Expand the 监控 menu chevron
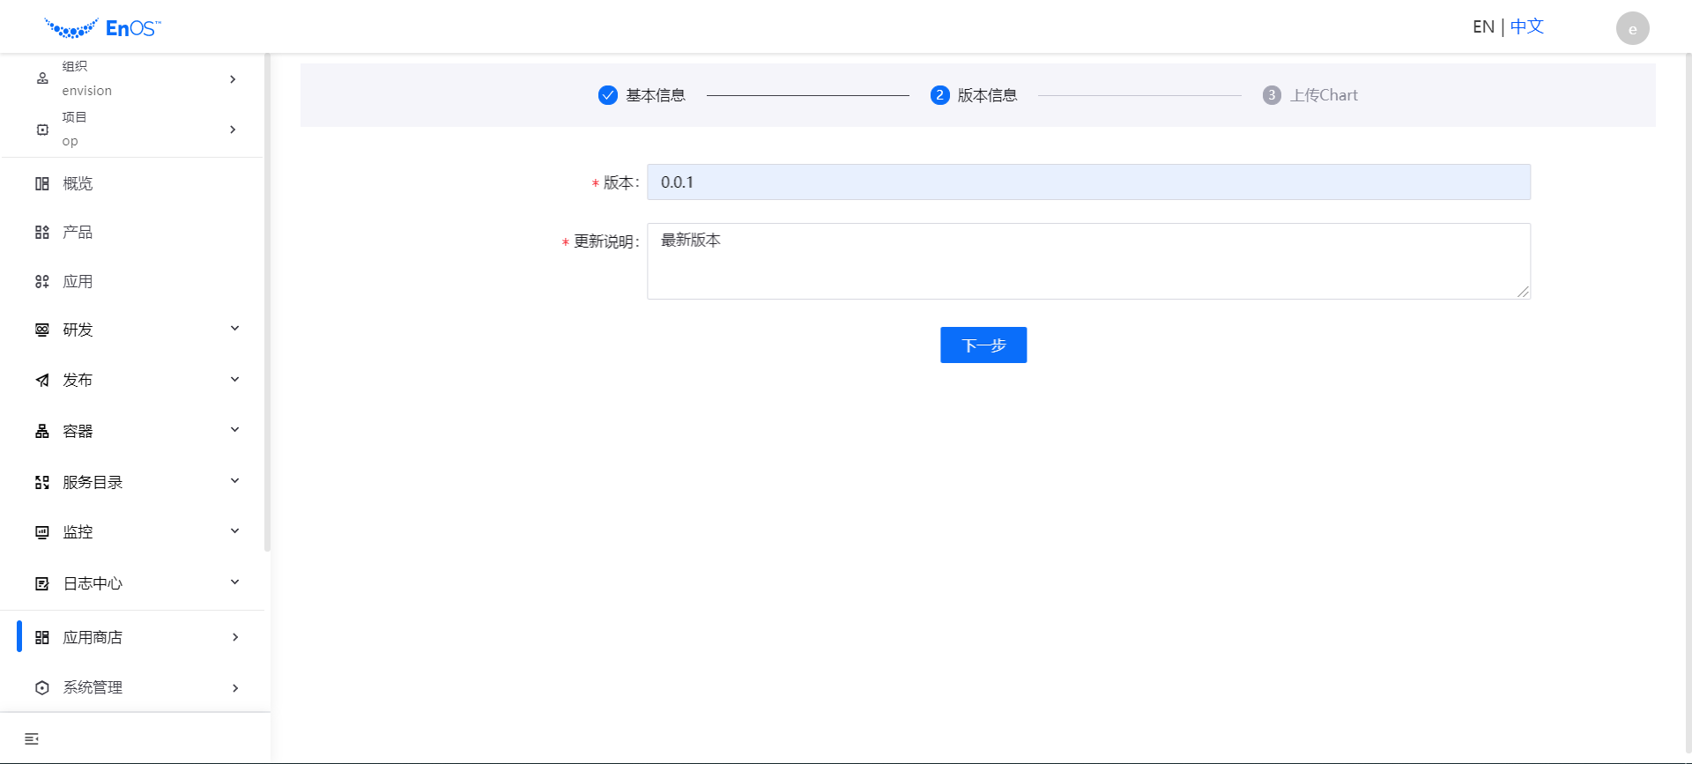The image size is (1692, 764). point(234,531)
